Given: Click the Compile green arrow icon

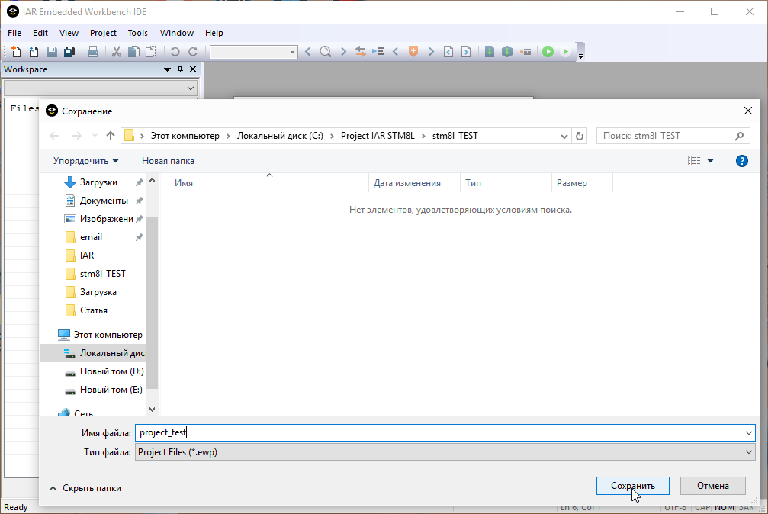Looking at the screenshot, I should tap(490, 51).
